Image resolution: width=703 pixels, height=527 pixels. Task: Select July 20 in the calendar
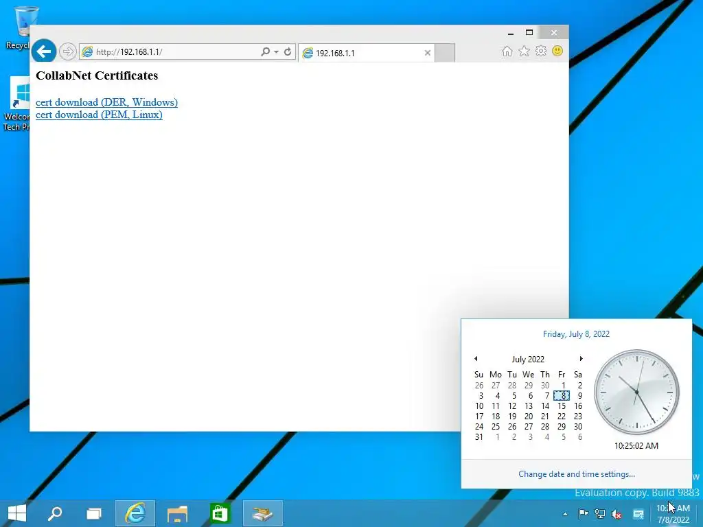(529, 417)
